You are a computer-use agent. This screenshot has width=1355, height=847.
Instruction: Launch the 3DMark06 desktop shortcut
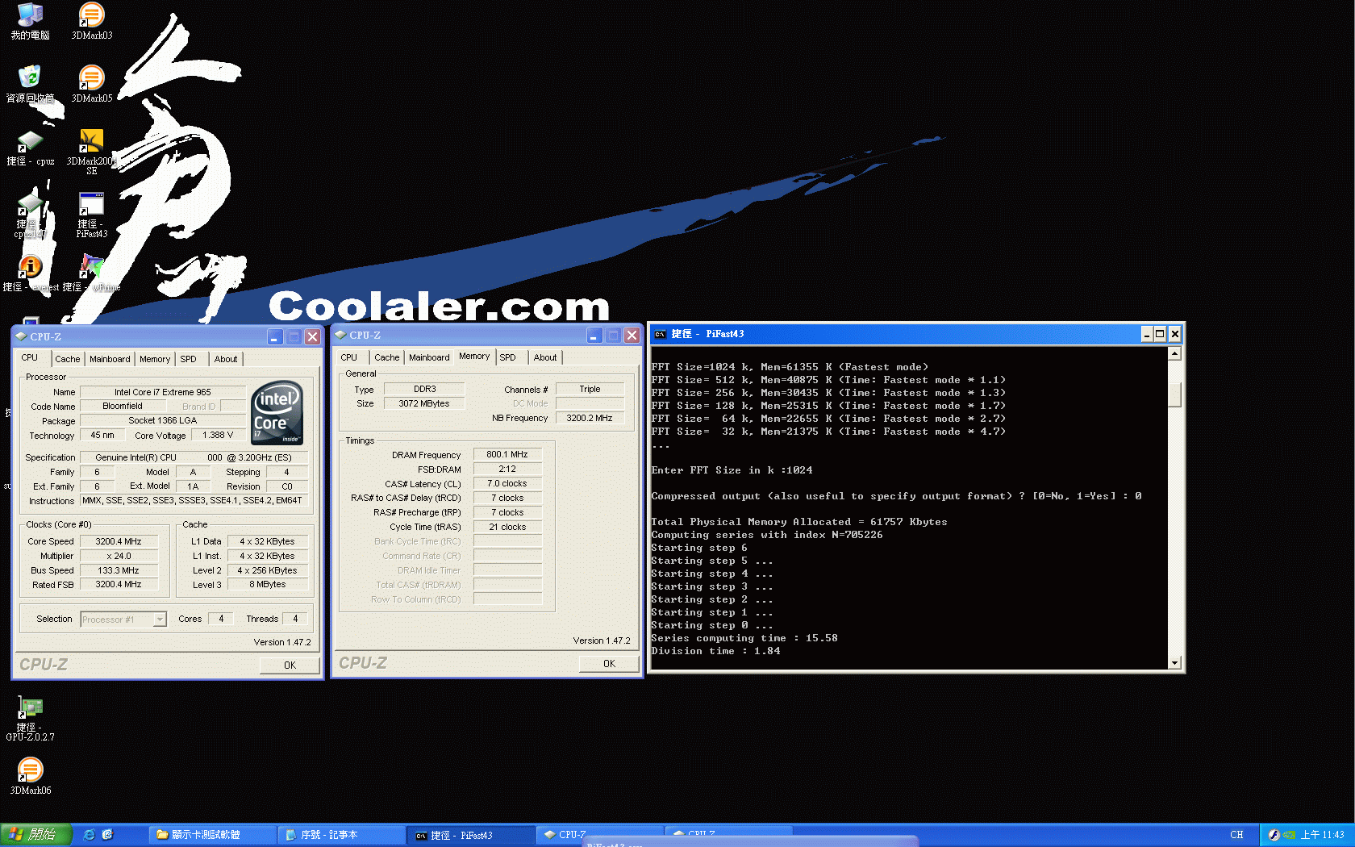[30, 777]
